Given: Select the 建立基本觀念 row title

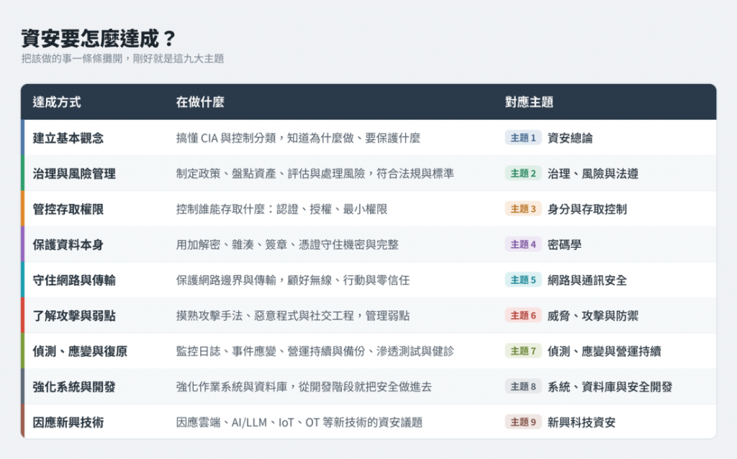Looking at the screenshot, I should point(68,138).
